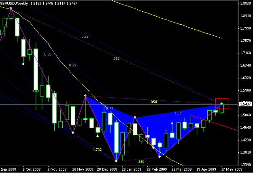
Task: Select the 19 Apr 2009 date label
Action: click(x=206, y=169)
